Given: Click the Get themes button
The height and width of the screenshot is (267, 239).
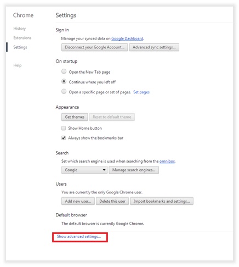Looking at the screenshot, I should coord(75,117).
